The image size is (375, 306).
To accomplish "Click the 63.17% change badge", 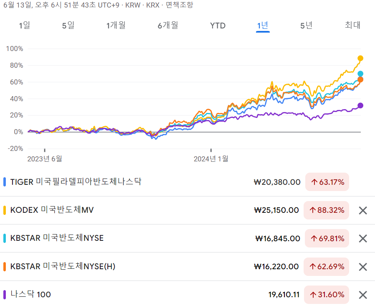I will click(327, 182).
